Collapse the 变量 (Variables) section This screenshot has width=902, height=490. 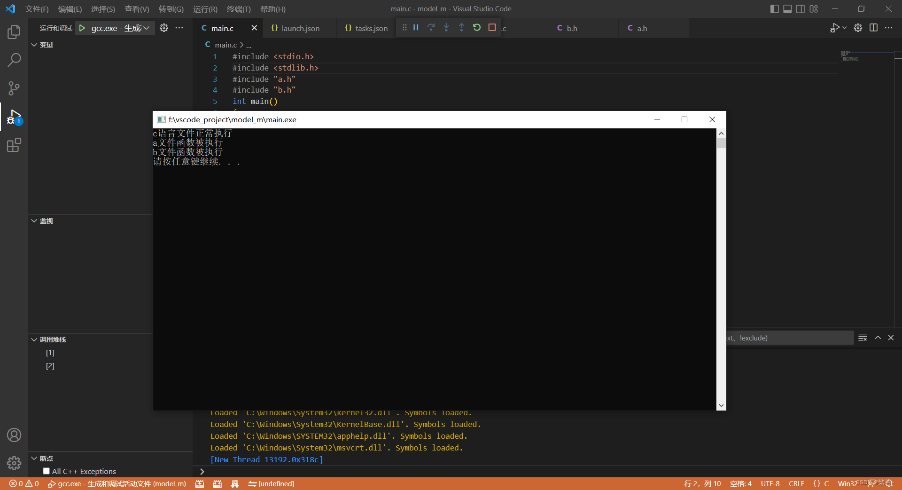[x=34, y=45]
